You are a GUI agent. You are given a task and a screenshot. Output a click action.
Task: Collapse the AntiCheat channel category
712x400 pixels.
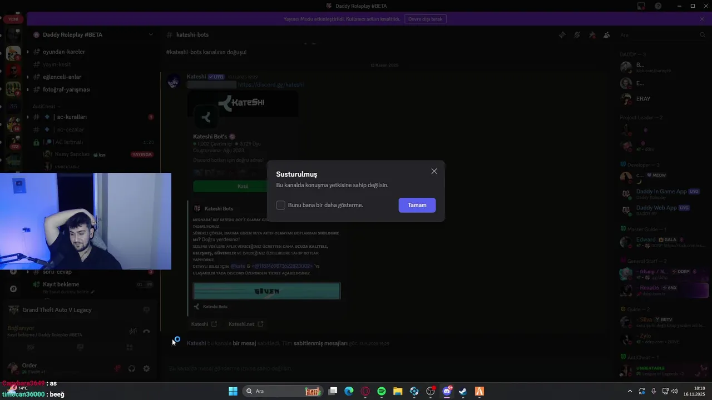(x=46, y=106)
